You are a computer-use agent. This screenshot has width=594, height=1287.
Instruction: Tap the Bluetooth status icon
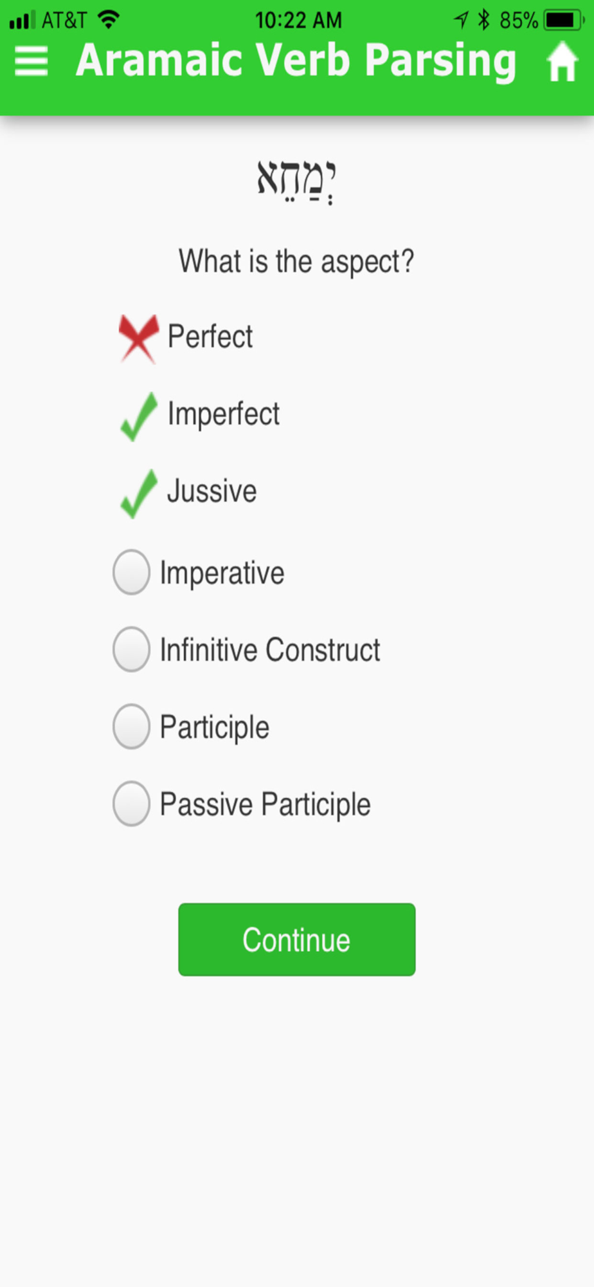tap(484, 20)
